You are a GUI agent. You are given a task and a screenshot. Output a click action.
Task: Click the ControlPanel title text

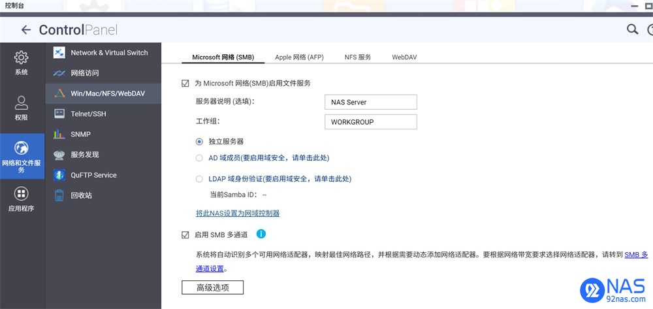point(78,30)
